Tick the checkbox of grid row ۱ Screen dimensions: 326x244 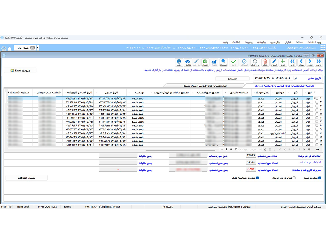tap(317, 98)
